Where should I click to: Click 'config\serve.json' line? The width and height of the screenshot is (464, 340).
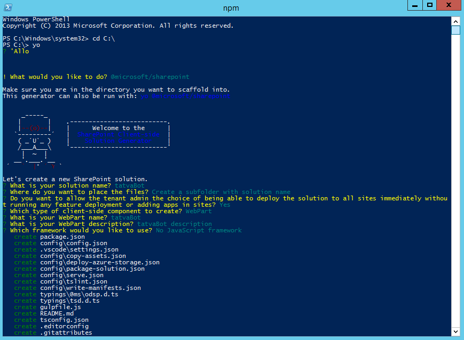click(x=72, y=276)
